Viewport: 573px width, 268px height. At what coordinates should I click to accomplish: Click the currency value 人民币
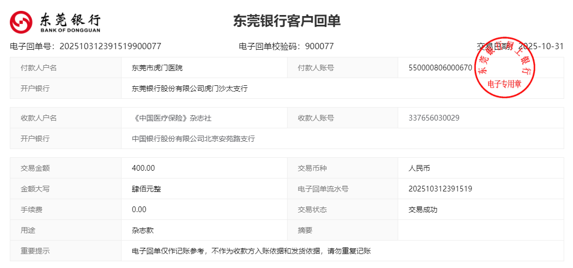click(419, 168)
